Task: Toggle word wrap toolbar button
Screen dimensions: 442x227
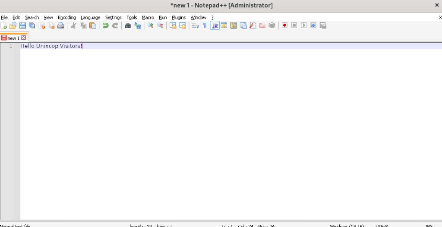Action: click(196, 25)
